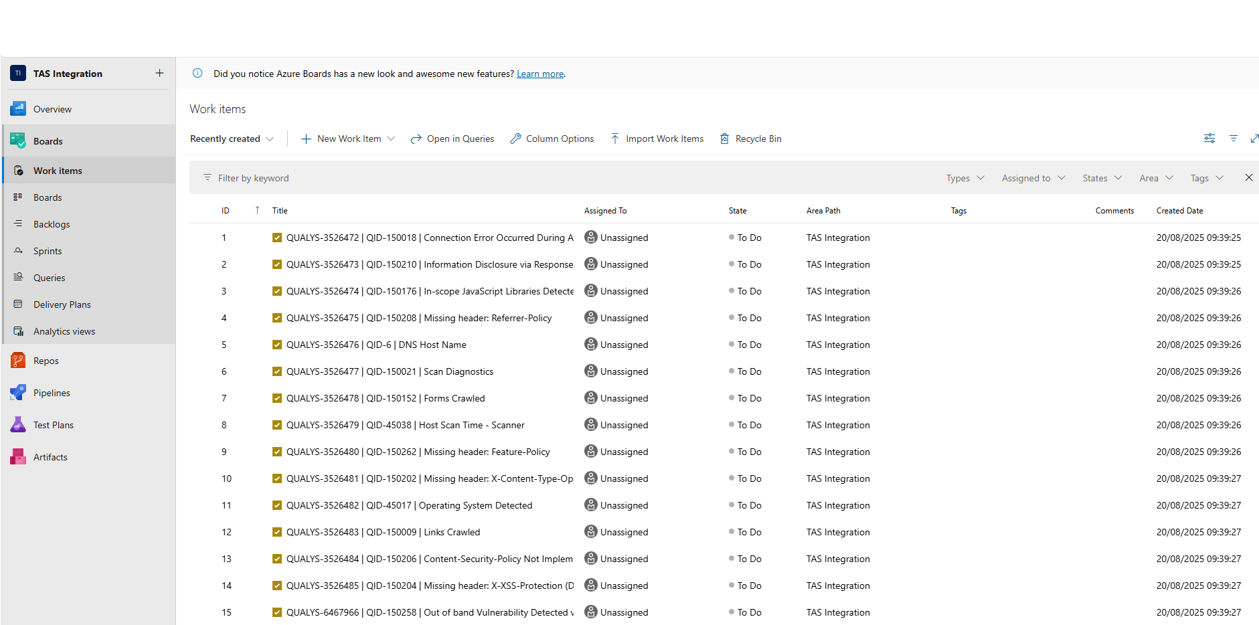Open the Pipelines hub icon

click(18, 393)
